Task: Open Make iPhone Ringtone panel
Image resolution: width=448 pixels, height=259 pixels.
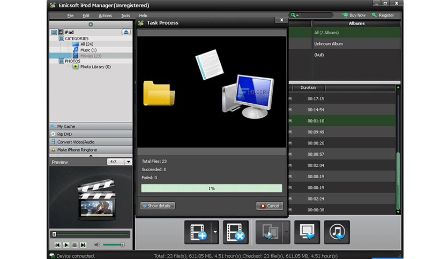Action: tap(91, 150)
